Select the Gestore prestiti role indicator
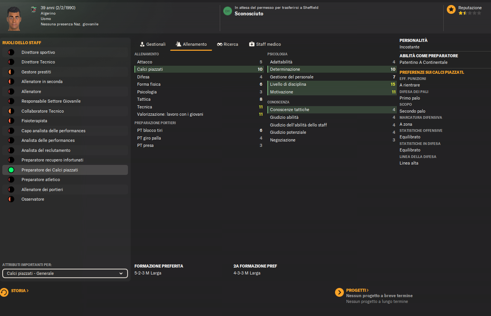This screenshot has height=316, width=491. click(x=11, y=72)
